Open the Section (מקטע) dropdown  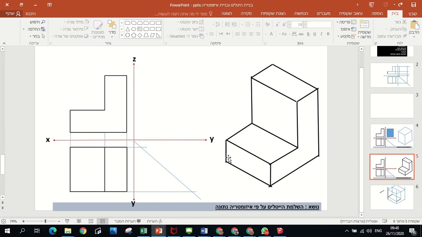[x=347, y=36]
